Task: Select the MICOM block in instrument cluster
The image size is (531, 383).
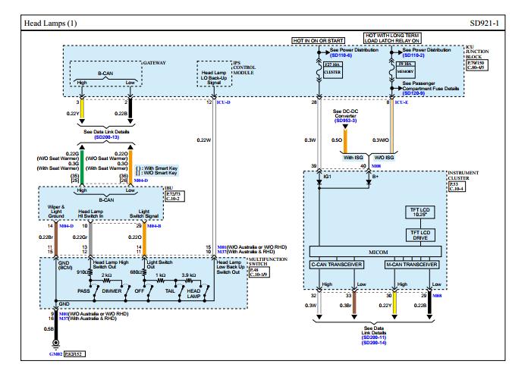Action: point(375,252)
